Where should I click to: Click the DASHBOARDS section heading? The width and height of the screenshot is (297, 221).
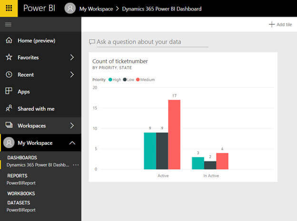pos(22,158)
